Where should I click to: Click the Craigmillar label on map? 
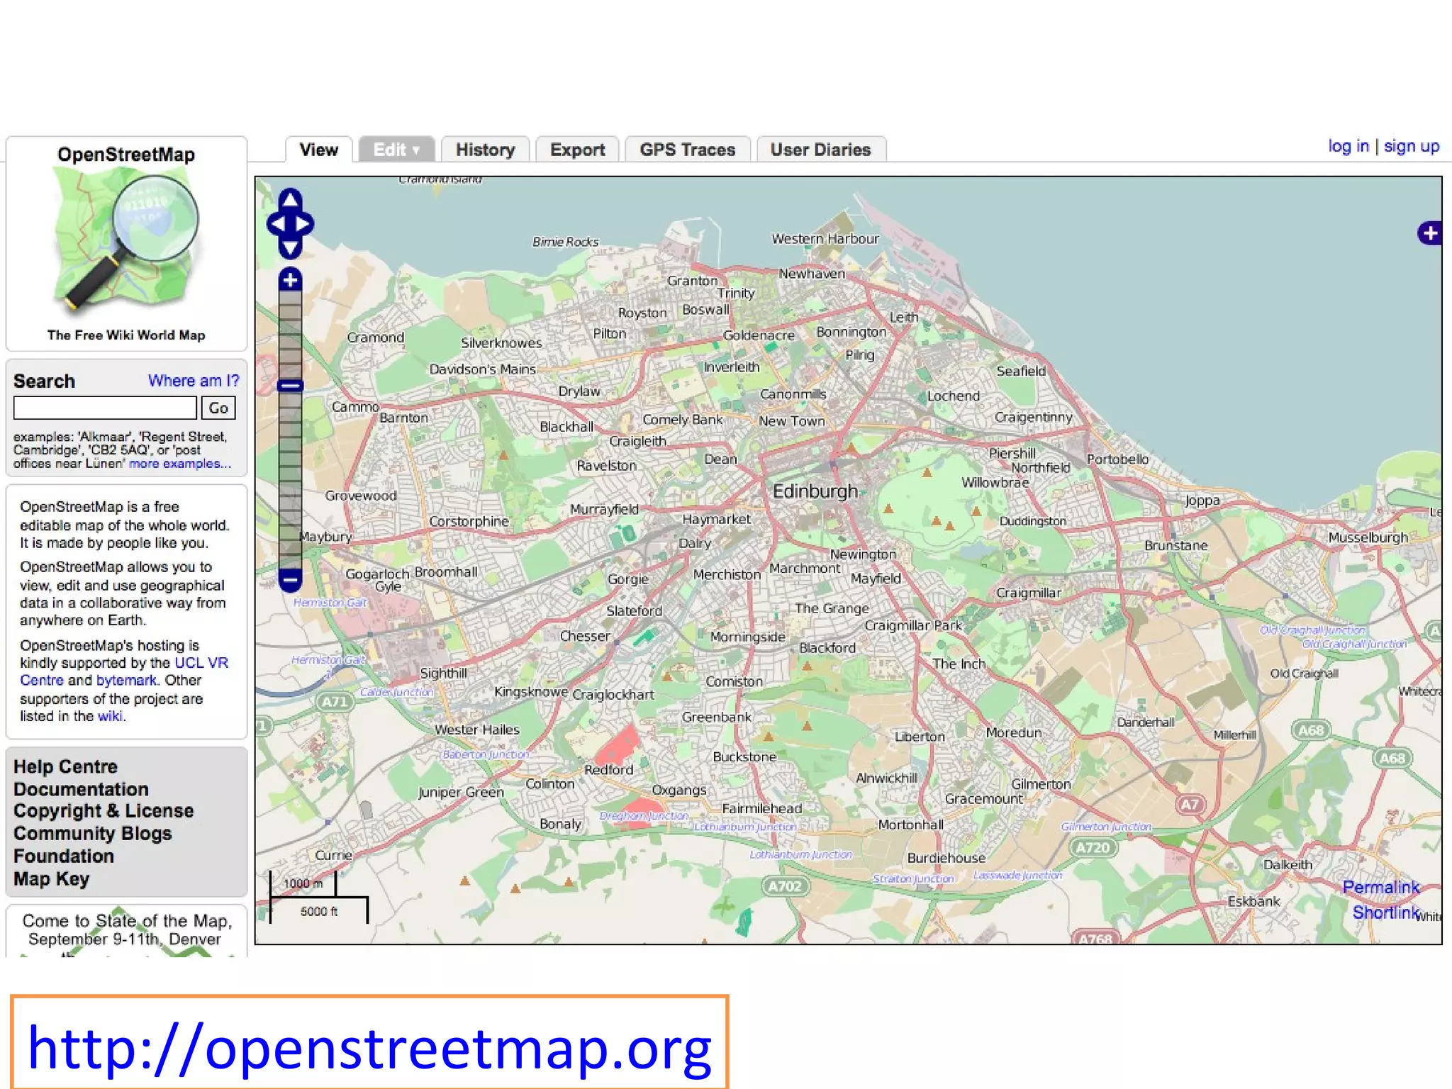tap(1028, 593)
